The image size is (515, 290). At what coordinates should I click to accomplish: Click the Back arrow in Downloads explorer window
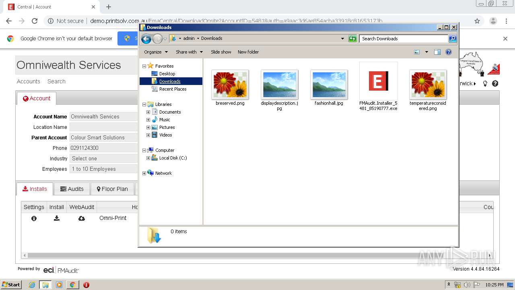[x=146, y=39]
